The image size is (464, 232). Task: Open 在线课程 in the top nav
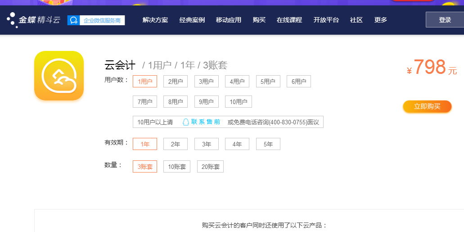pyautogui.click(x=289, y=20)
